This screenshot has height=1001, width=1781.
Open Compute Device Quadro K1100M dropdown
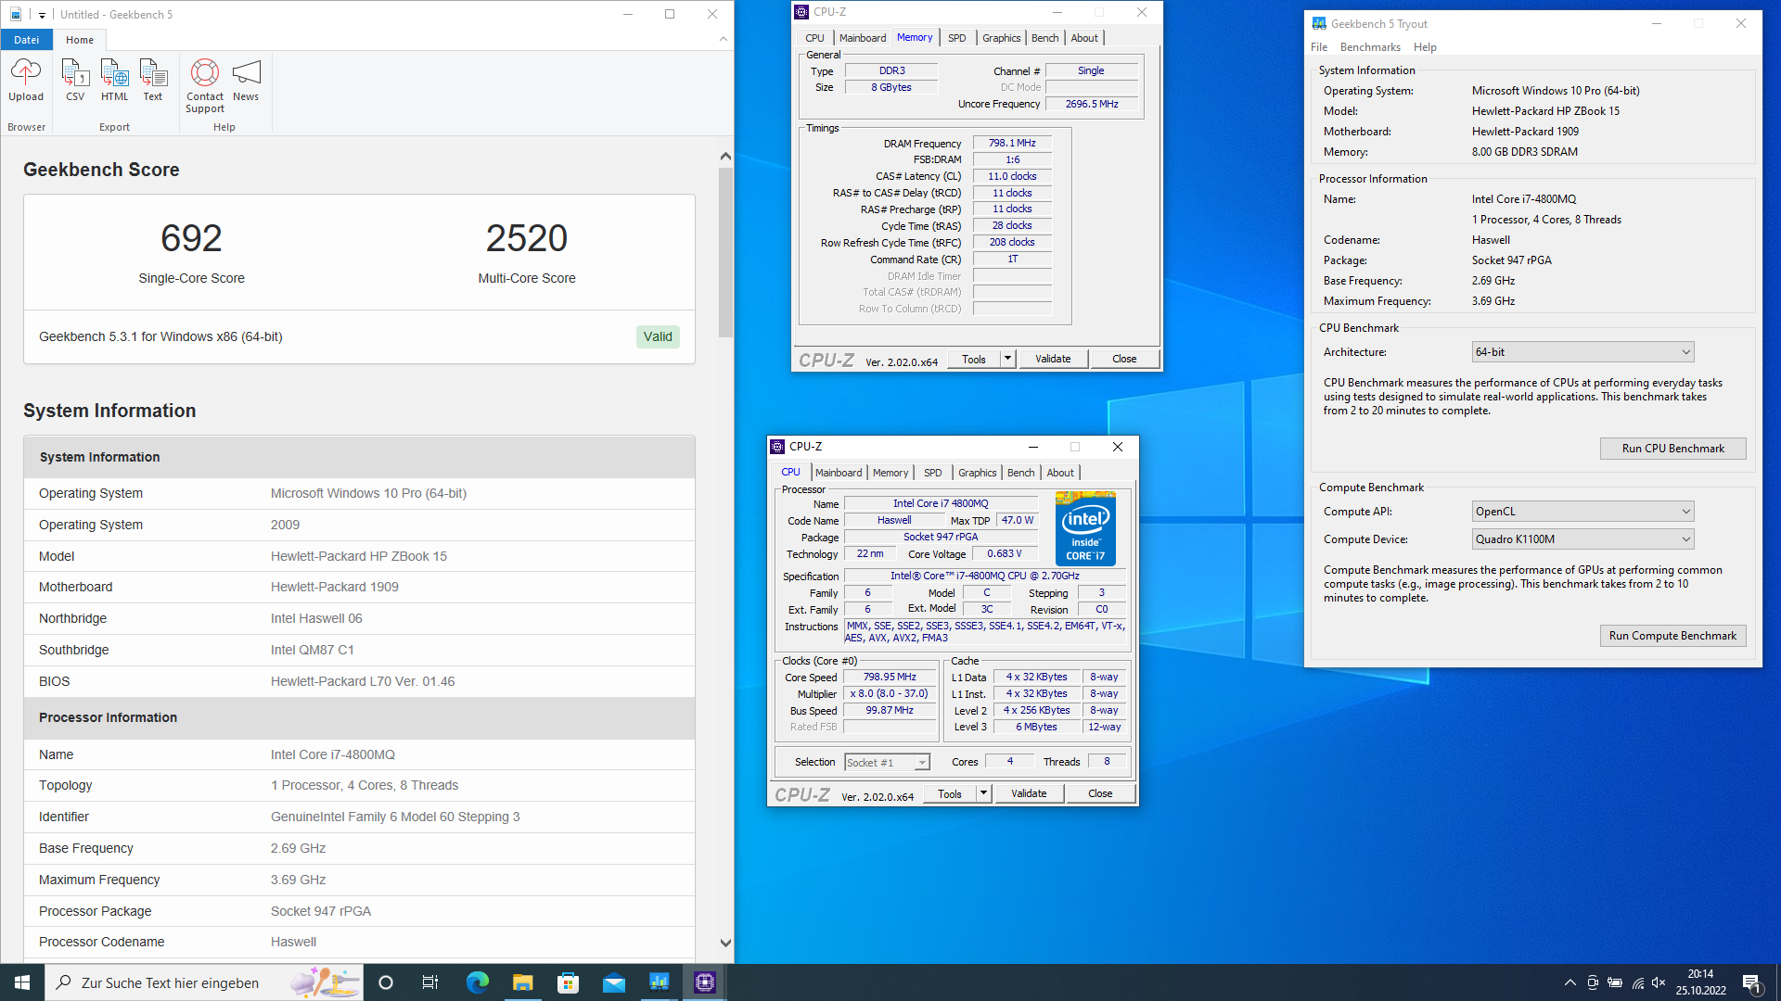(1582, 539)
